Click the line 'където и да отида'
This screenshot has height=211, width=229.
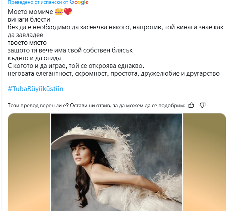34,58
